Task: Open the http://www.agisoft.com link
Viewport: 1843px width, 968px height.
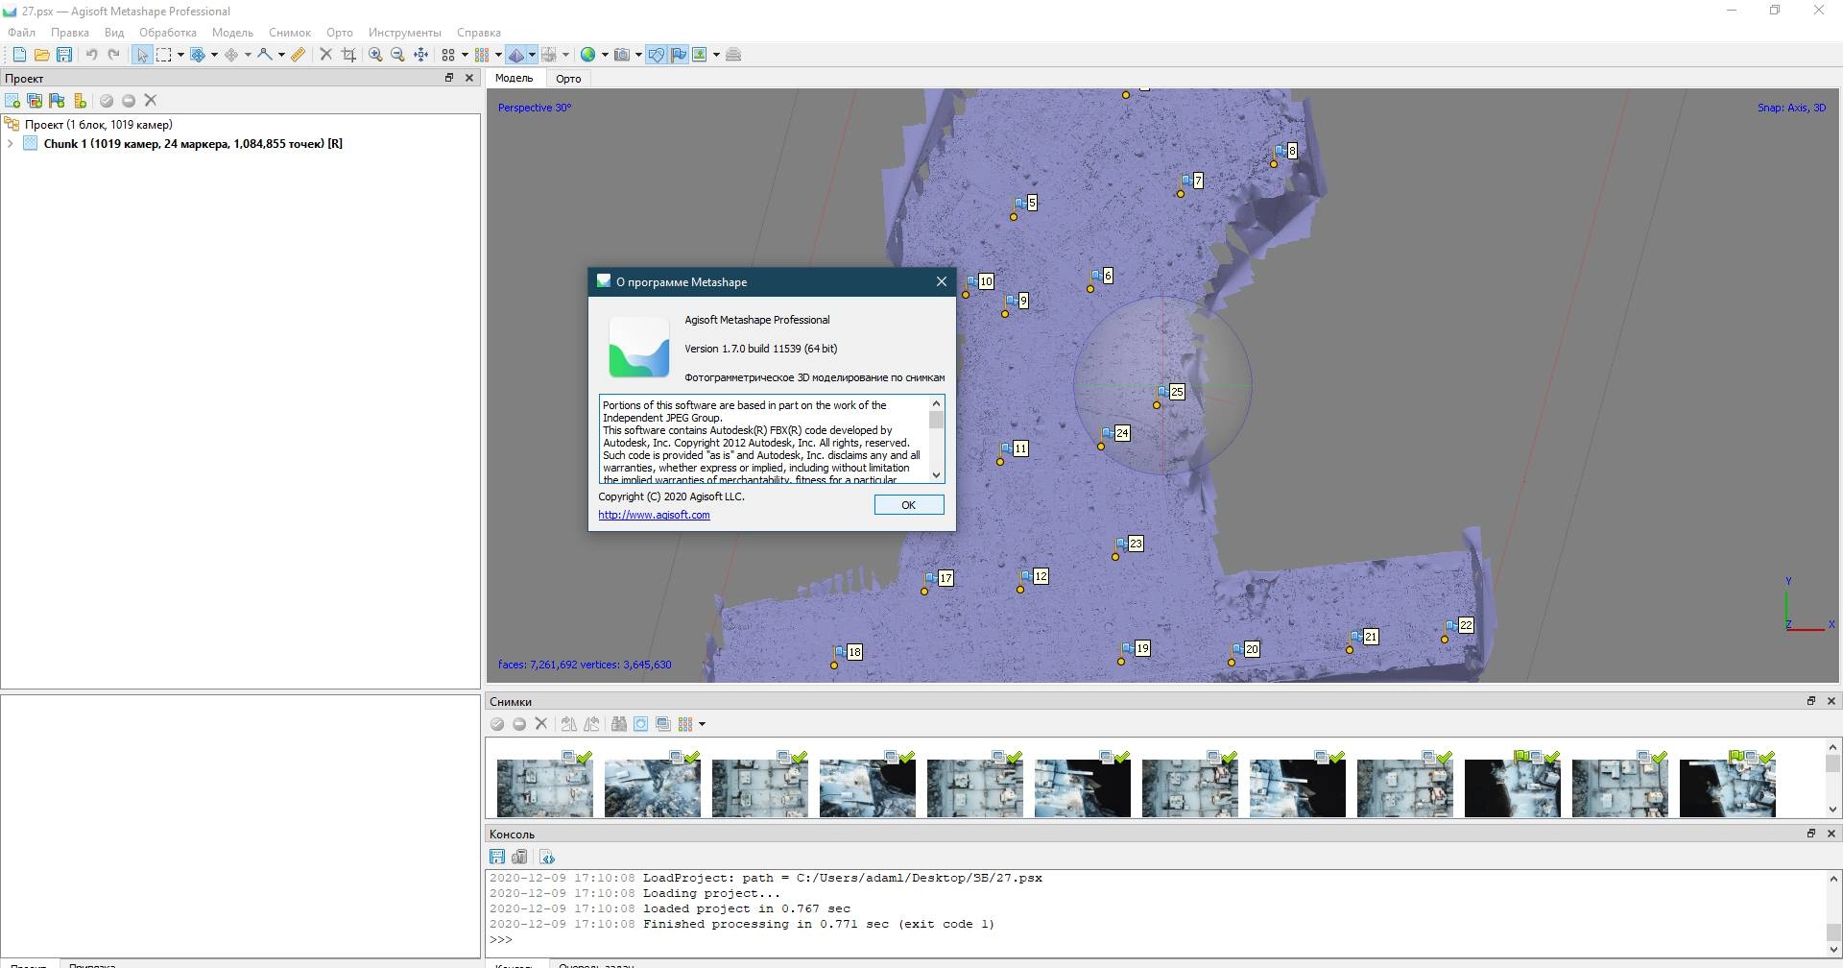Action: click(654, 515)
